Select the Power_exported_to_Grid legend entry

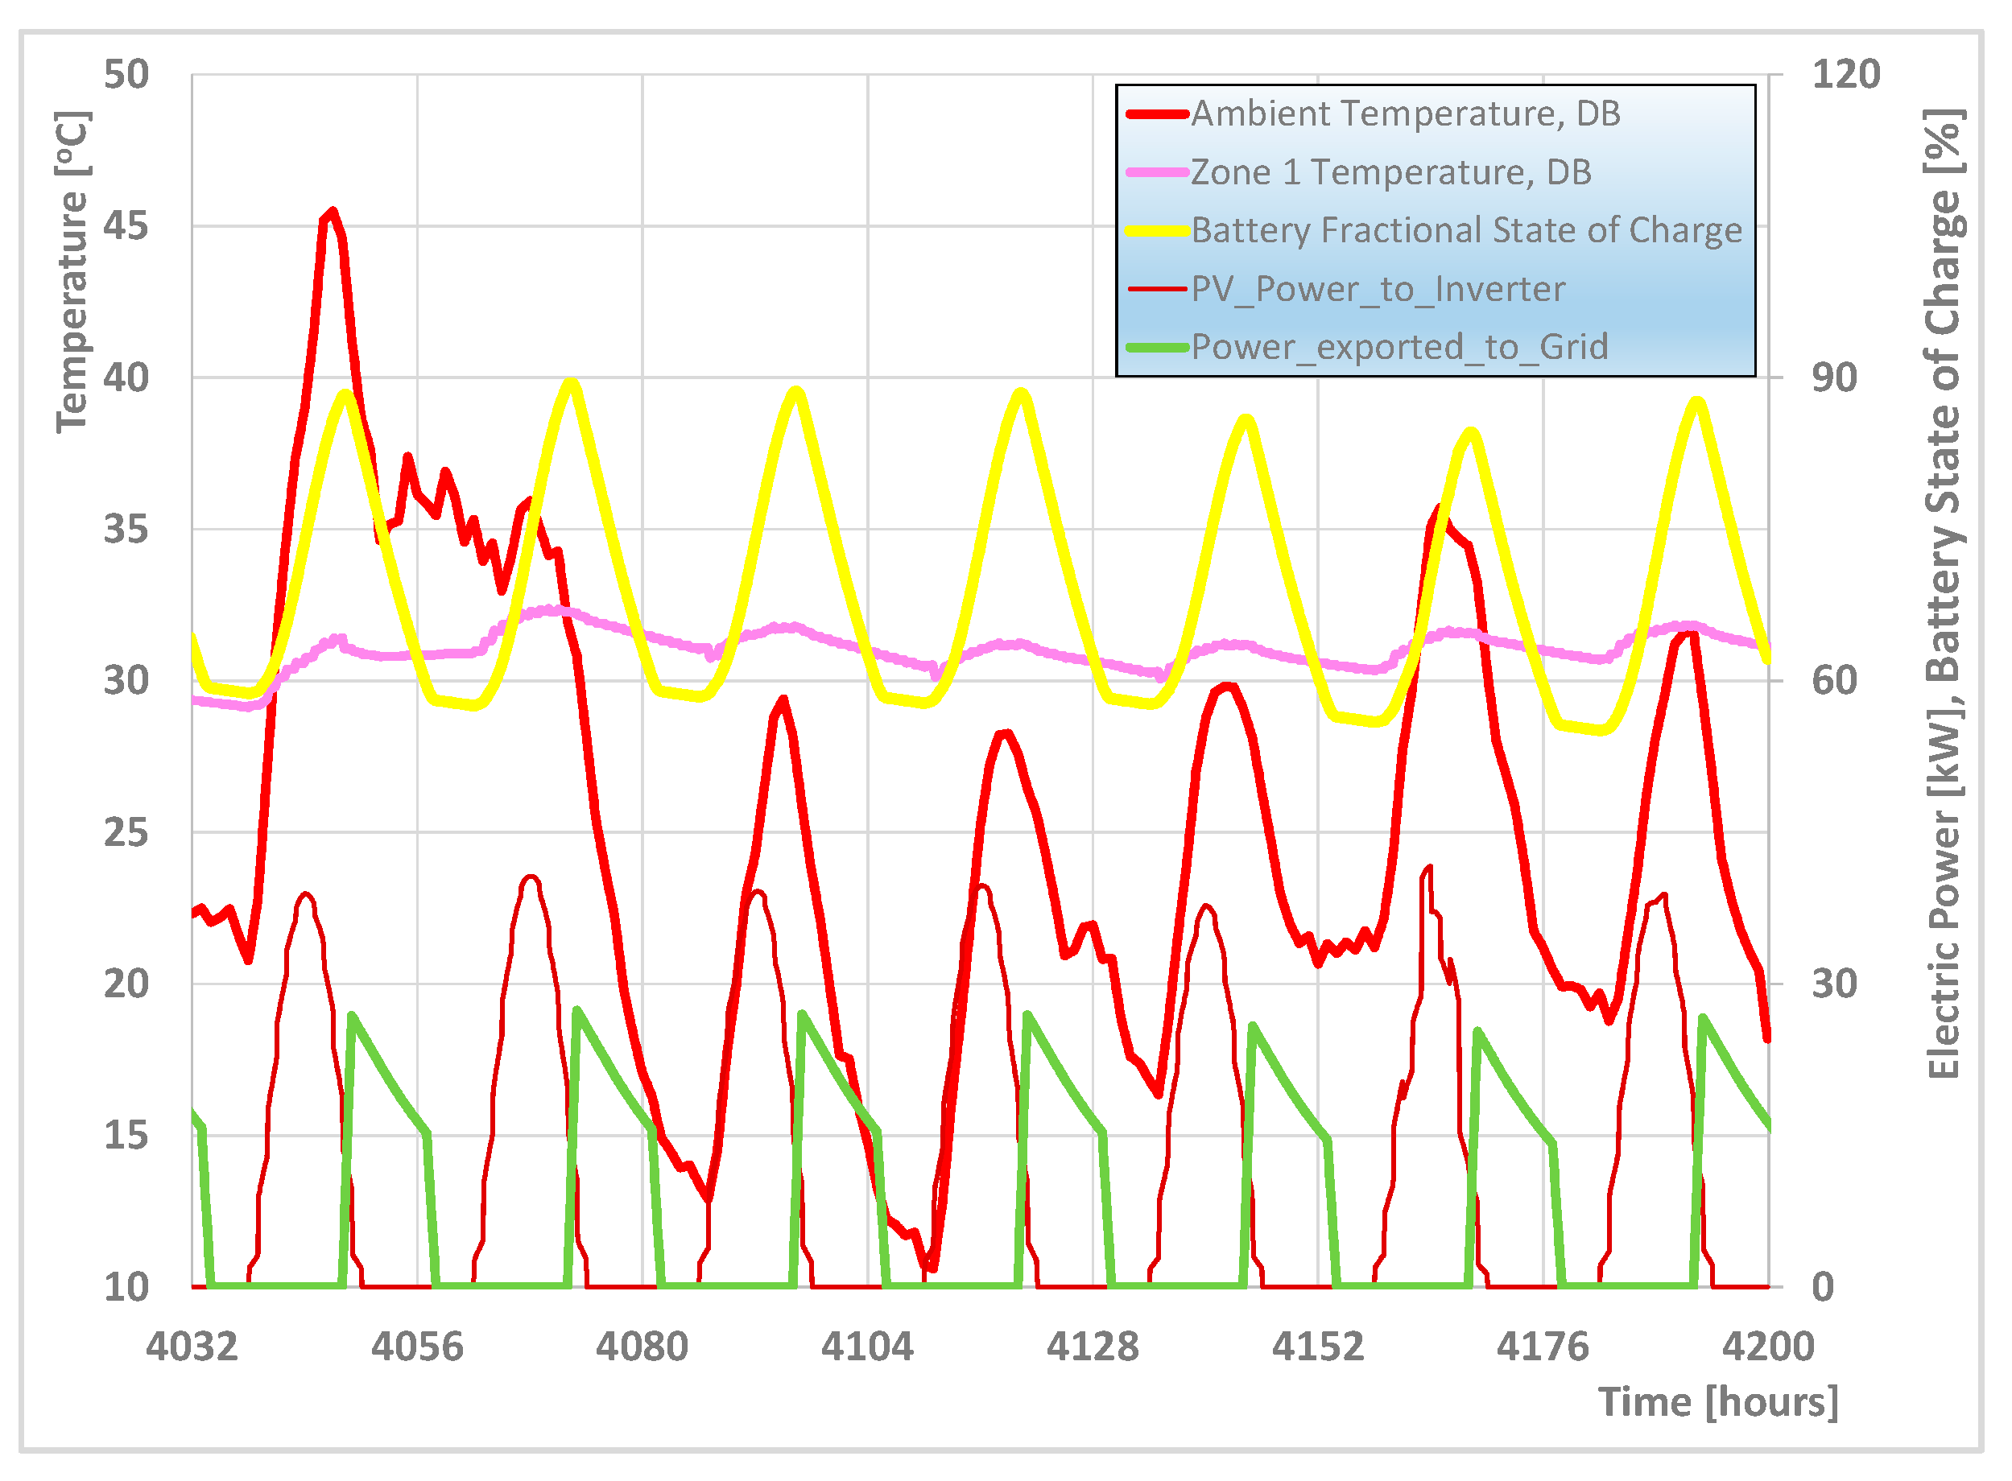(1398, 347)
